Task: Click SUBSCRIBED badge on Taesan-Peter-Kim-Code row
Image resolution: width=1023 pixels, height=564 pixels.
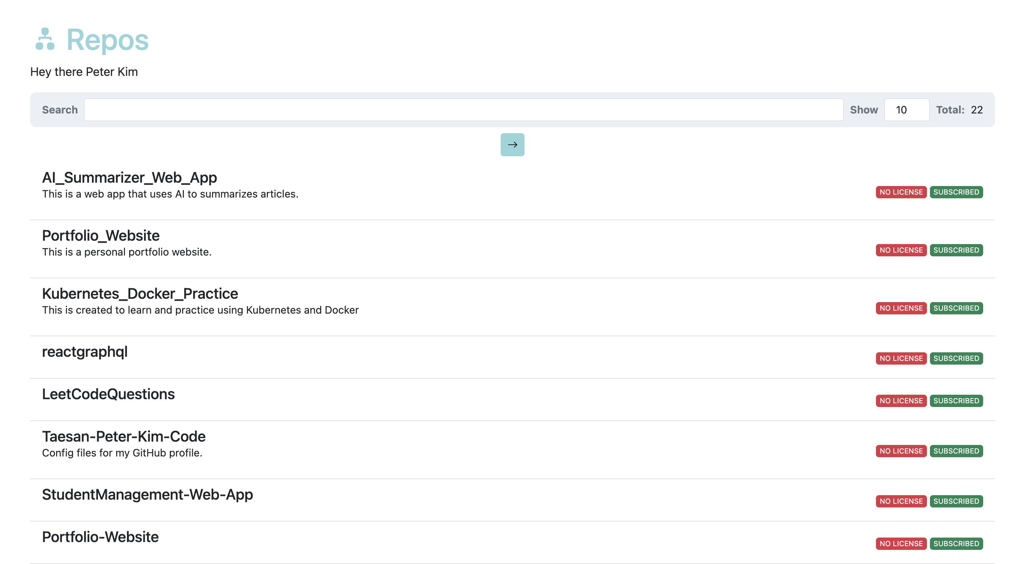Action: [956, 451]
